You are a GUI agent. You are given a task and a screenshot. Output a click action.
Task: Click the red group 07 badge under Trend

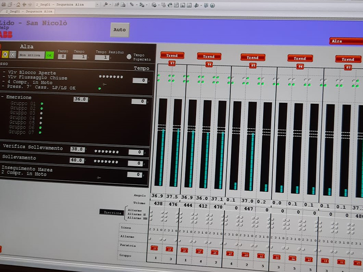point(172,63)
